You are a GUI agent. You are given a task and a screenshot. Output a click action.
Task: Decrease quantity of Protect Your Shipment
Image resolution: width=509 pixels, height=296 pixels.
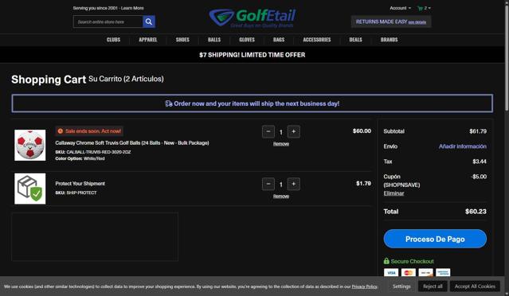coord(268,184)
